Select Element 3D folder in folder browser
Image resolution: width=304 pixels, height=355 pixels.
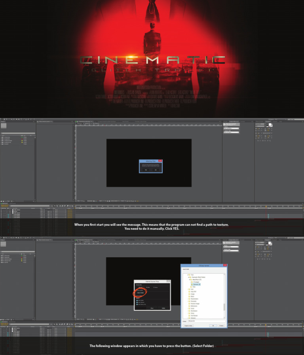coord(196,284)
